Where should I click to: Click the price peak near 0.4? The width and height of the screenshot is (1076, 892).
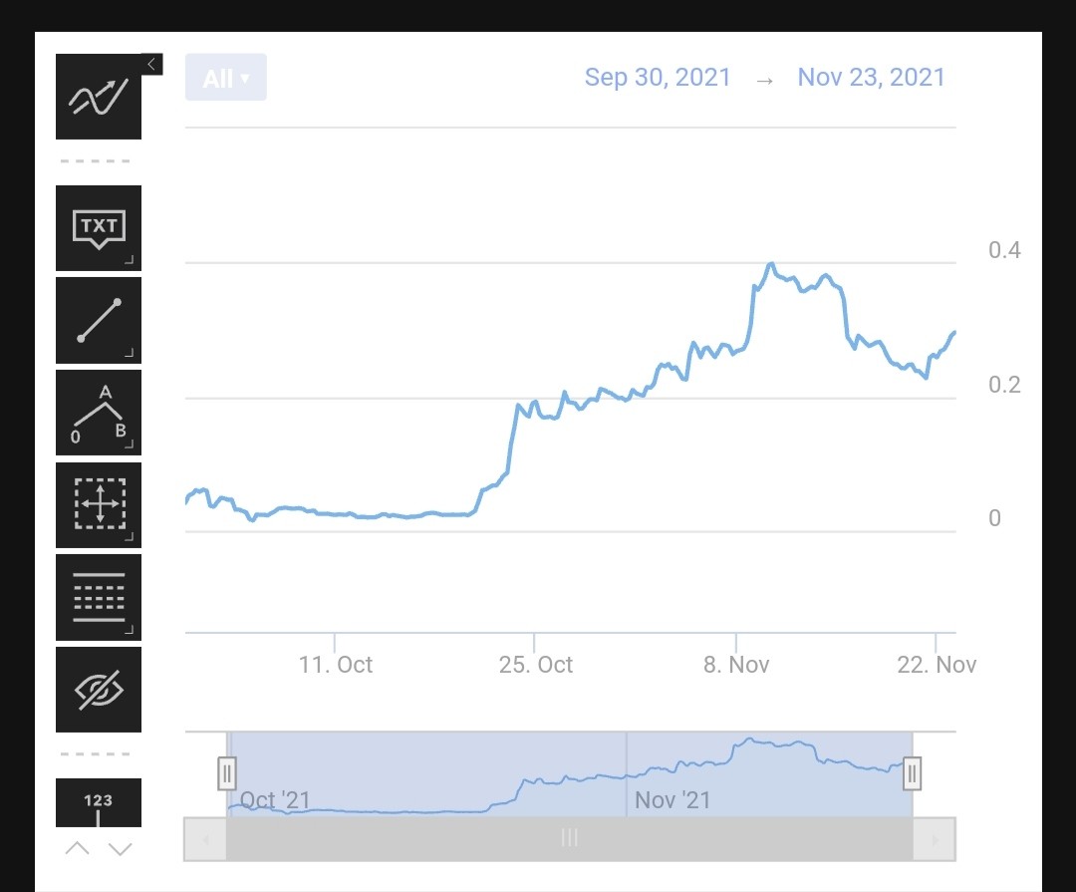771,264
